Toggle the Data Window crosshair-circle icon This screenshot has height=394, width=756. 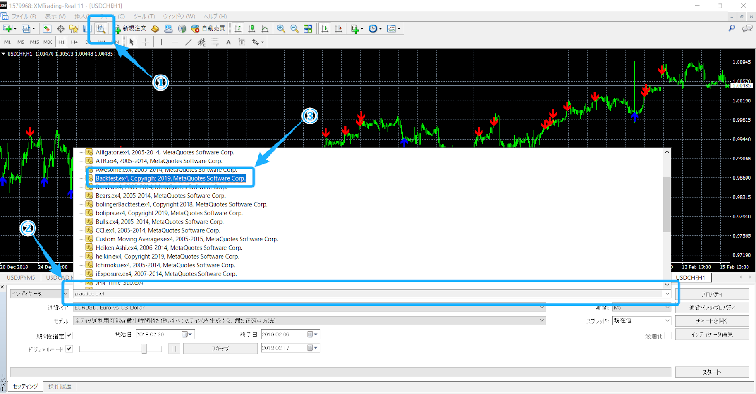coord(60,29)
